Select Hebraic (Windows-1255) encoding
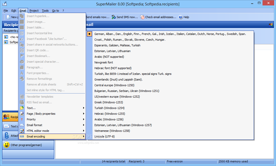 click(170, 114)
